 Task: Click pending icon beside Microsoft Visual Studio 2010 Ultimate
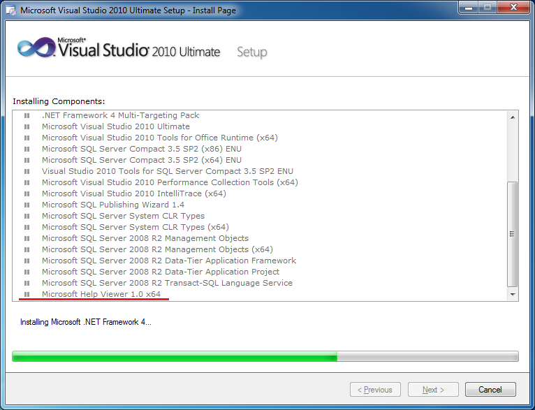(27, 127)
